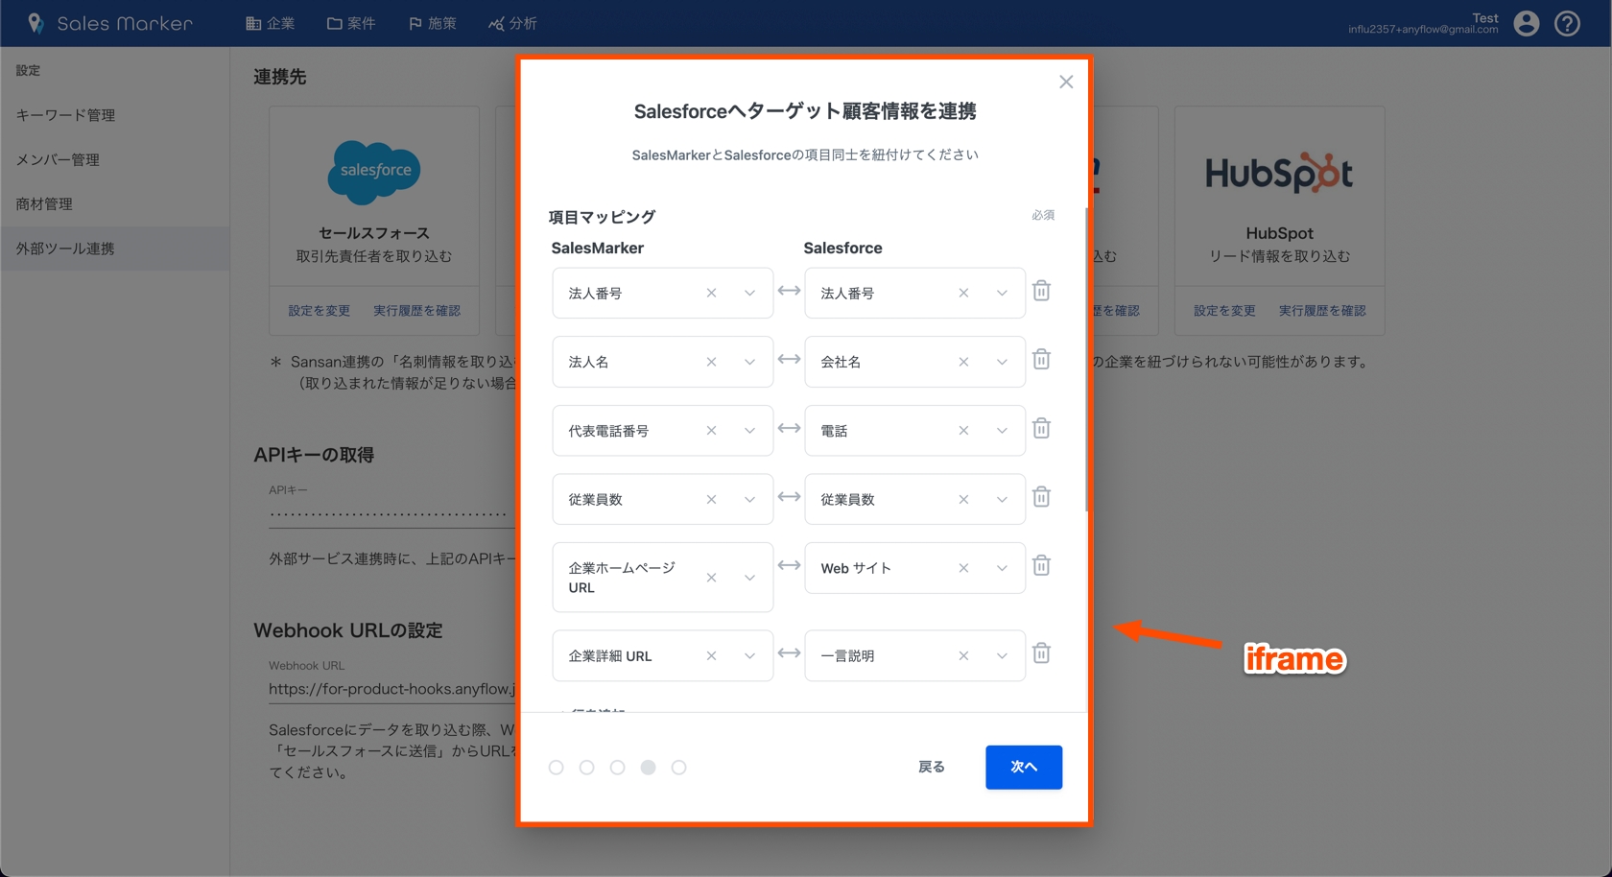This screenshot has width=1612, height=877.
Task: Open the user account profile icon
Action: point(1526,23)
